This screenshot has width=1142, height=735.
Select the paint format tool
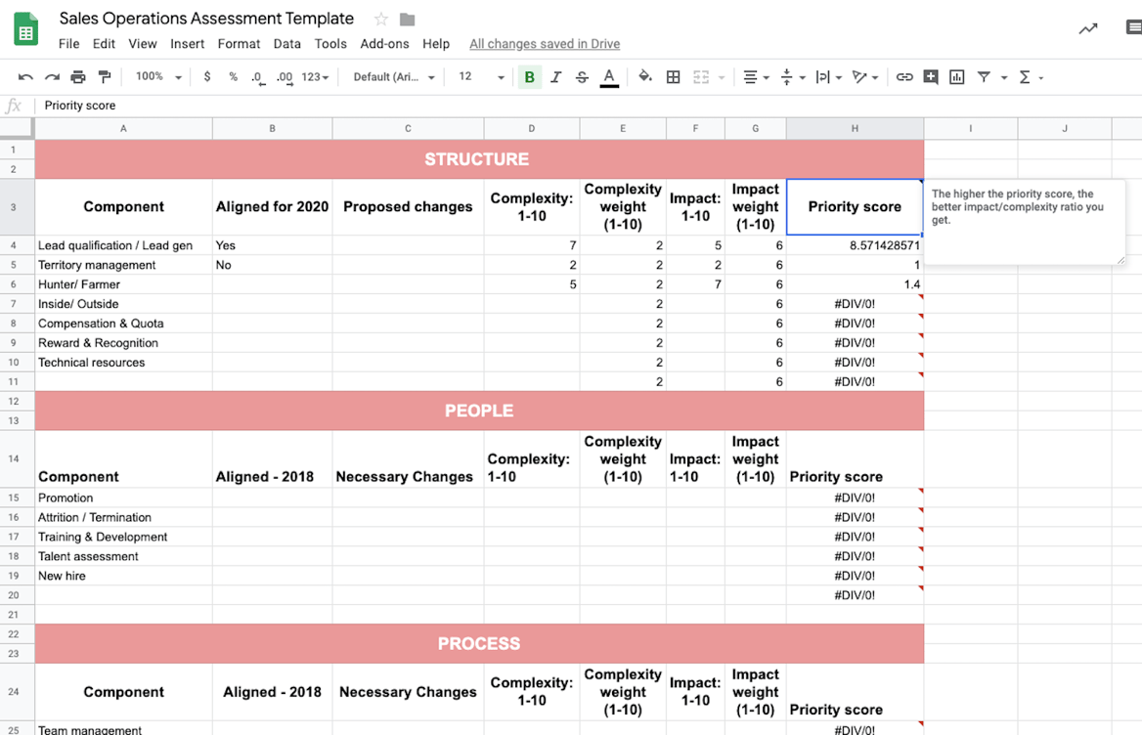click(x=104, y=76)
